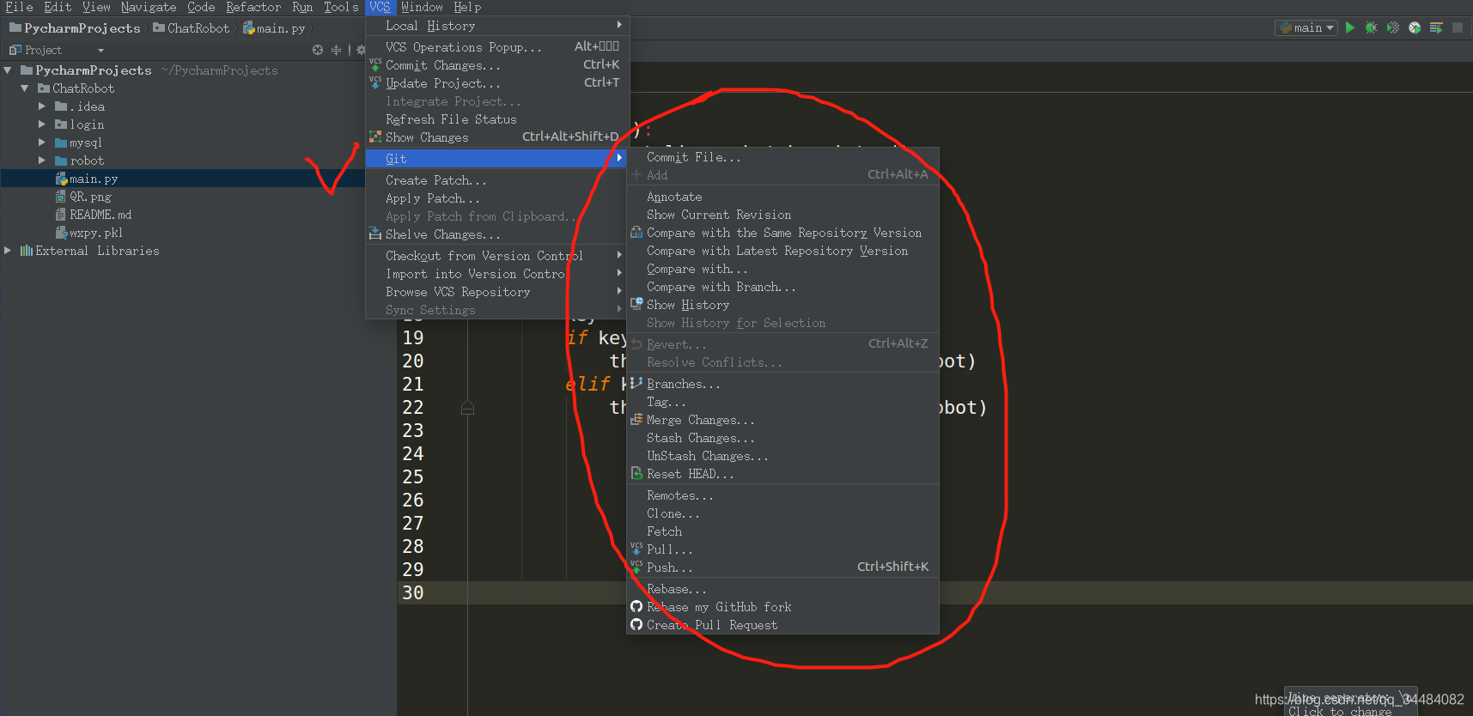This screenshot has height=716, width=1473.
Task: Choose Create Patch from VCS menu
Action: 497,180
